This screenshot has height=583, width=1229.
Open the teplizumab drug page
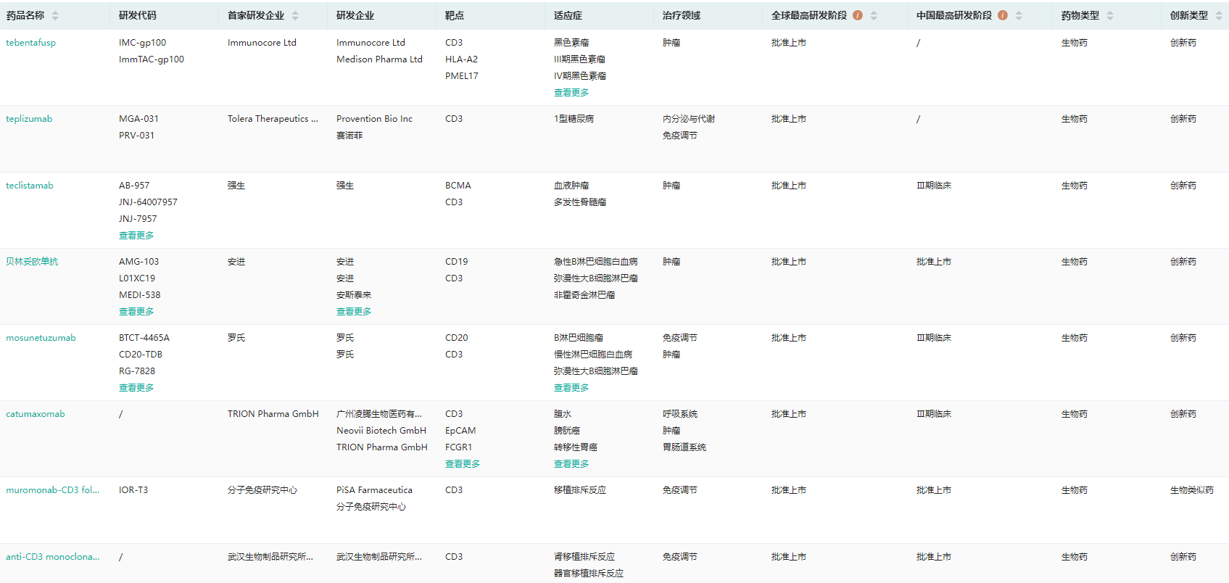(x=29, y=119)
